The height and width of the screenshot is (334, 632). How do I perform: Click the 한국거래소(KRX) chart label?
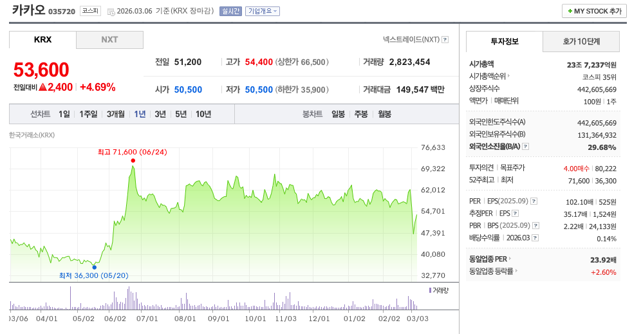pos(32,135)
